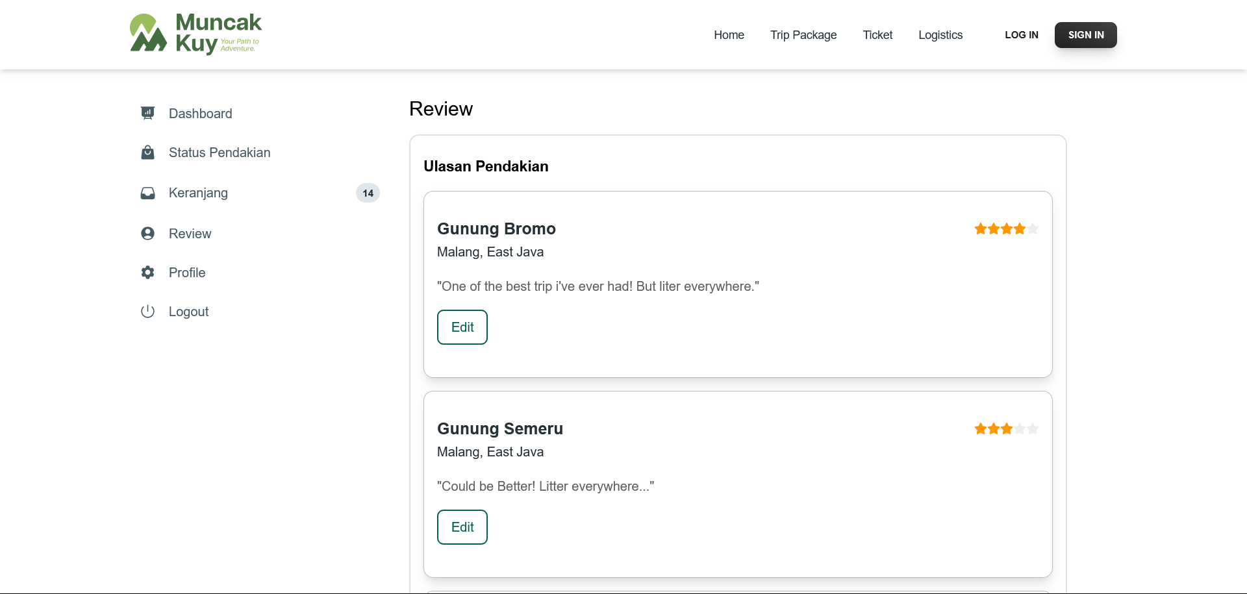Click the Logout power icon
Viewport: 1247px width, 594px height.
[148, 312]
